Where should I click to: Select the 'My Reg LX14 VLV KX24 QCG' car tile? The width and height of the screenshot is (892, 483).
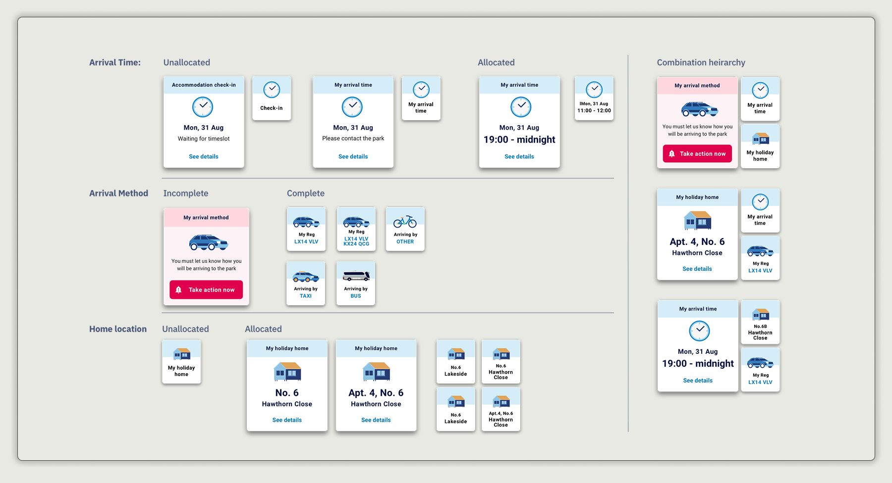tap(356, 229)
